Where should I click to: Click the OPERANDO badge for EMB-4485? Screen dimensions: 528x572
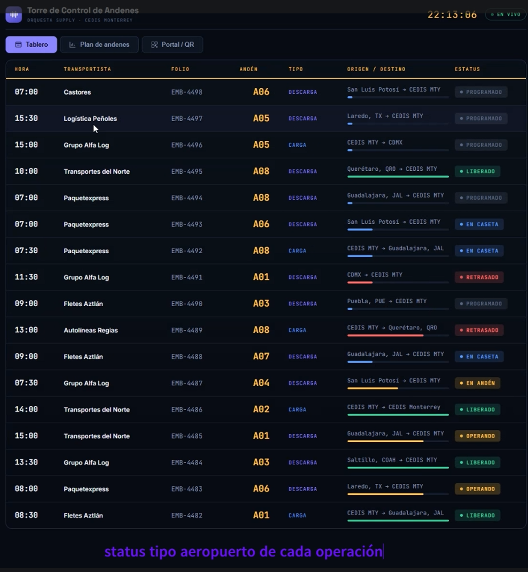click(x=477, y=436)
